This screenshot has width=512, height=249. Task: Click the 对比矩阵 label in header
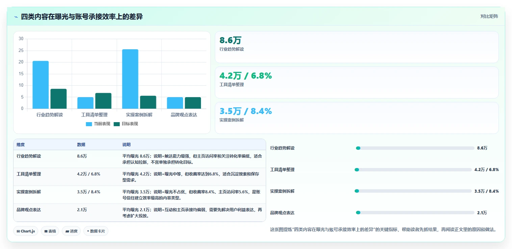pyautogui.click(x=489, y=16)
